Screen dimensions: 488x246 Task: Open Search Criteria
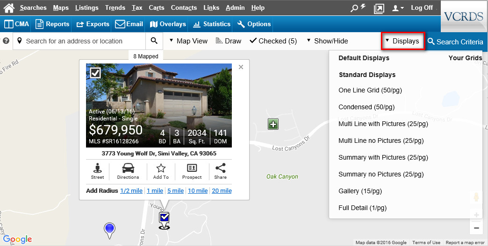[455, 42]
